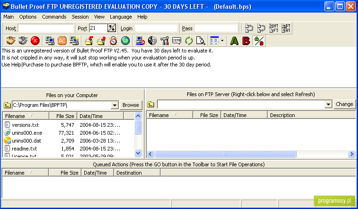
Task: Click the Browse button
Action: [x=131, y=105]
